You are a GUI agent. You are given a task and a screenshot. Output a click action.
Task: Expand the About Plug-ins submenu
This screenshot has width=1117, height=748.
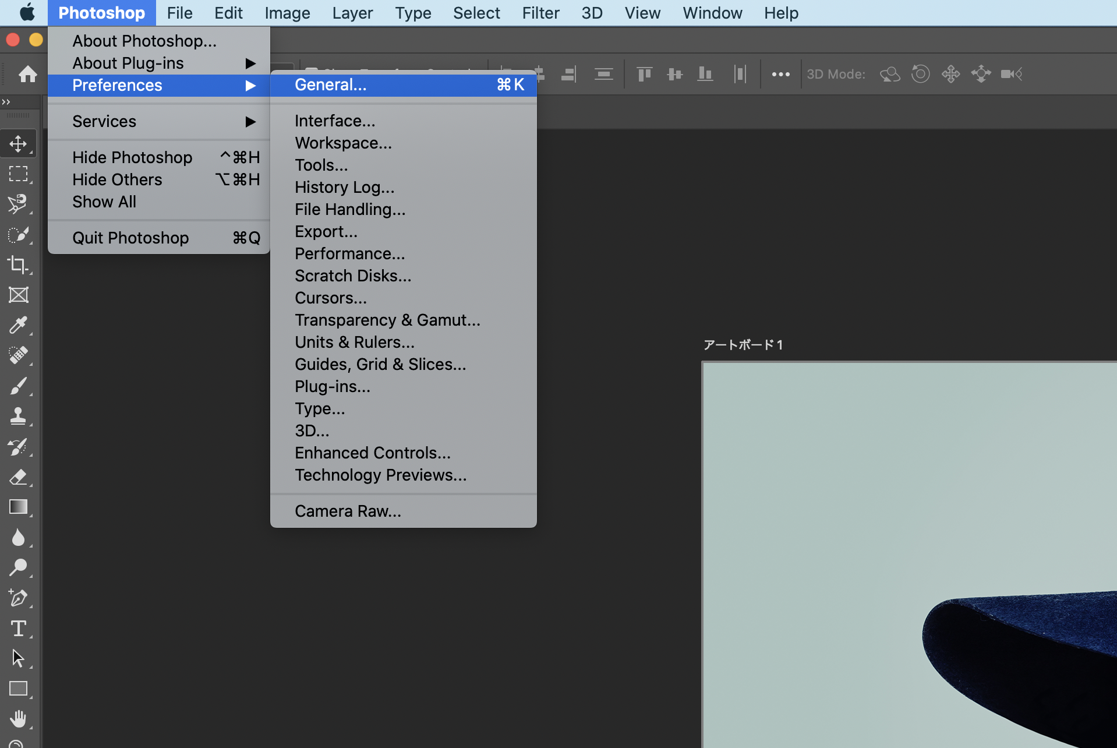158,63
